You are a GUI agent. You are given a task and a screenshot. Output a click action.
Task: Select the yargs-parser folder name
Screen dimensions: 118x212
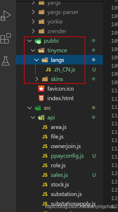click(63, 12)
